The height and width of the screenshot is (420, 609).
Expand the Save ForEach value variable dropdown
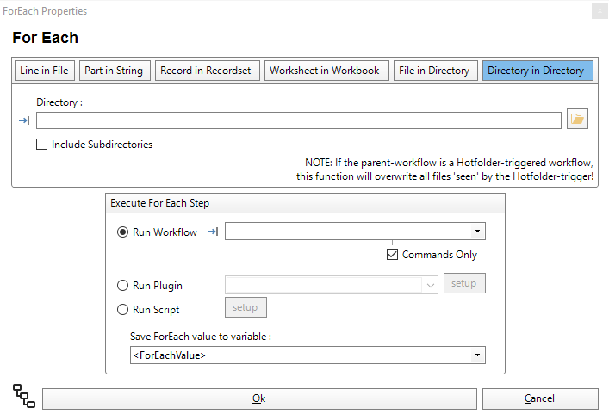[x=476, y=355]
